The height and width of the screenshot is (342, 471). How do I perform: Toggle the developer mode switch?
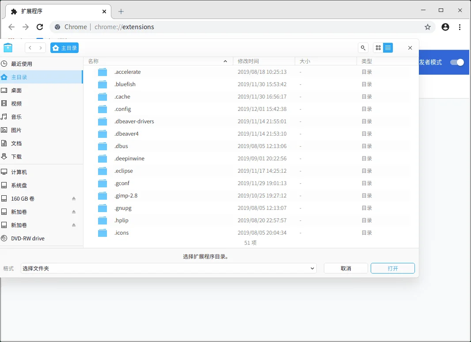(x=457, y=62)
